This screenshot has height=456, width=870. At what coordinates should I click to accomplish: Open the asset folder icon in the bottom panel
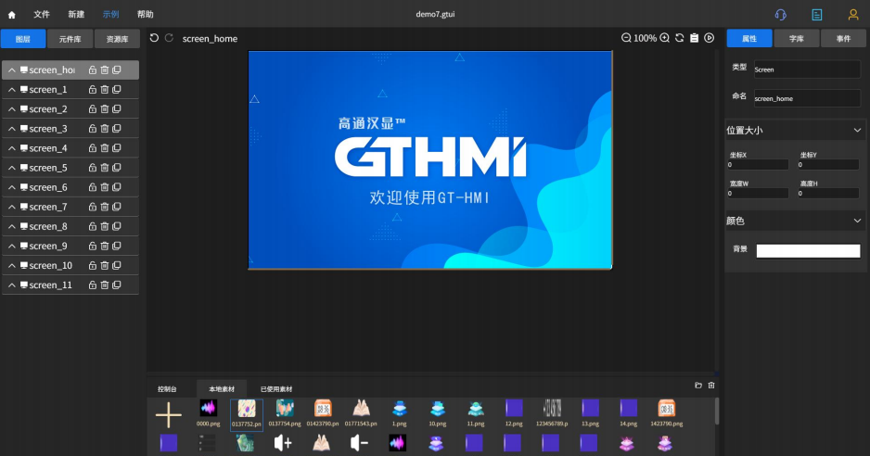pos(698,385)
